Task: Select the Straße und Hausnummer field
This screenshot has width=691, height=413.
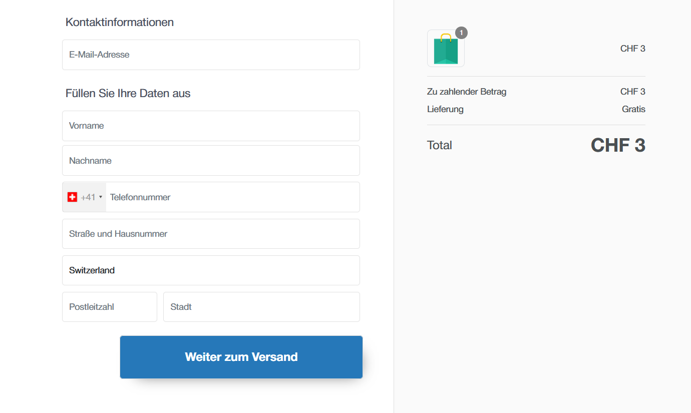Action: pyautogui.click(x=211, y=234)
